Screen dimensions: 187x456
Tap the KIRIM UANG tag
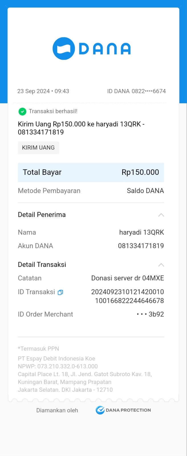[x=38, y=148]
